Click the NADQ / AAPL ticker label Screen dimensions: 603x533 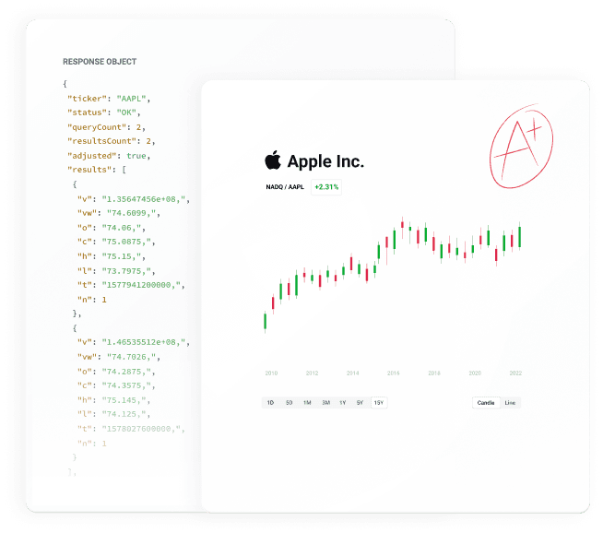click(x=284, y=187)
